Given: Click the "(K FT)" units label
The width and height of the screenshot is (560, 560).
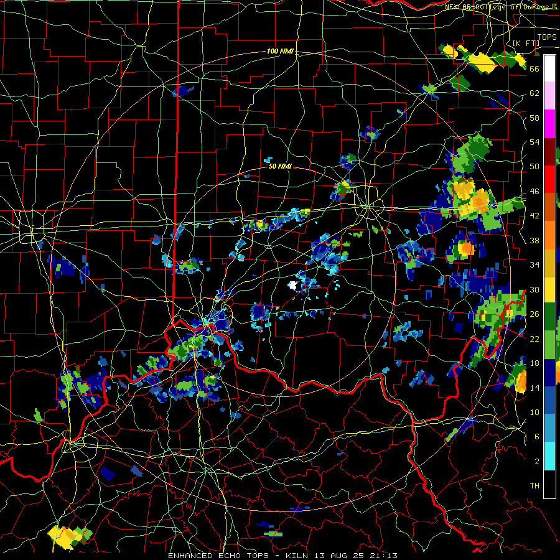Looking at the screenshot, I should point(526,43).
